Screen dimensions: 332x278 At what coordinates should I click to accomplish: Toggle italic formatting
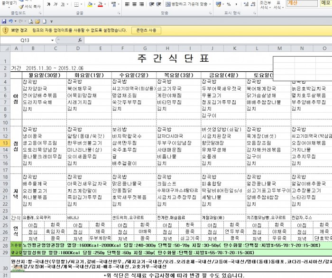[55, 4]
